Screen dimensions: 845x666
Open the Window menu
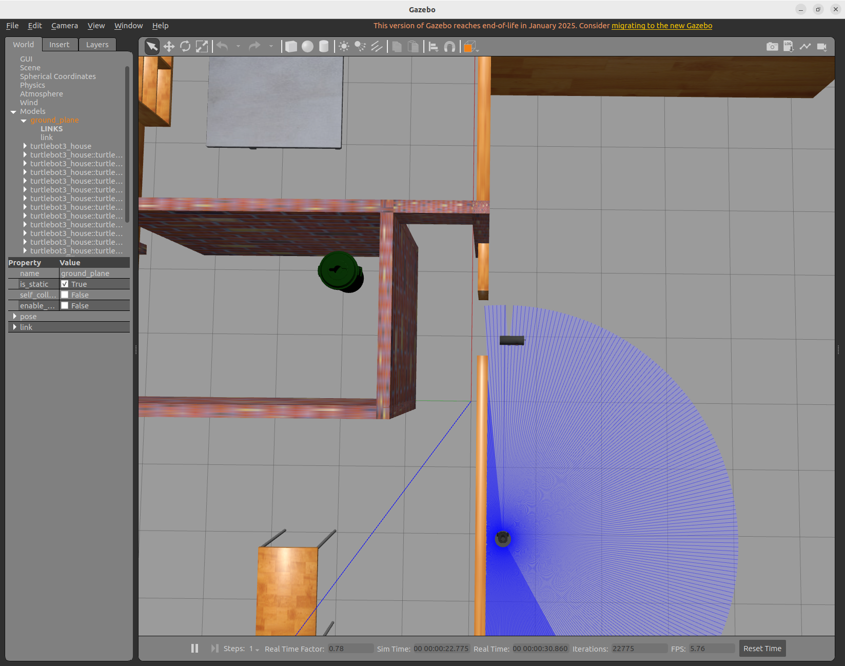coord(128,26)
